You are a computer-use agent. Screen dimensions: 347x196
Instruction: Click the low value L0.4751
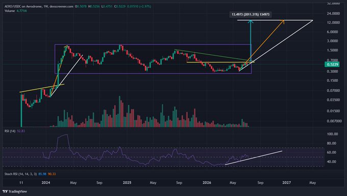pos(107,7)
